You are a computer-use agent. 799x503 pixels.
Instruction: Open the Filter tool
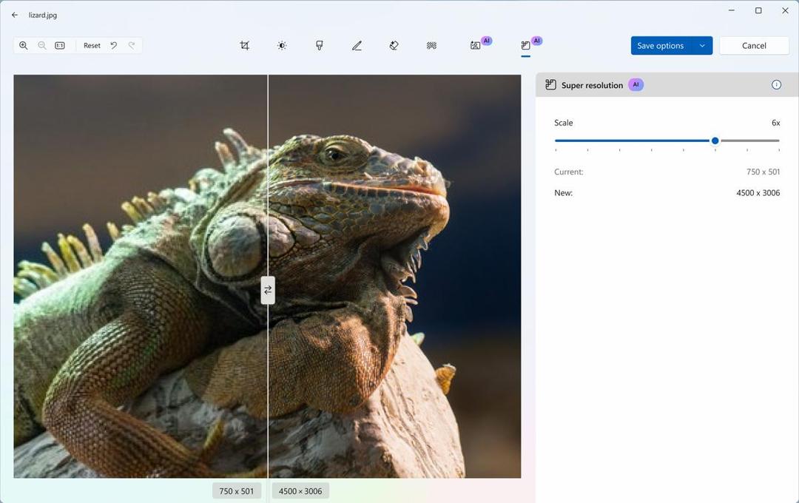(320, 45)
